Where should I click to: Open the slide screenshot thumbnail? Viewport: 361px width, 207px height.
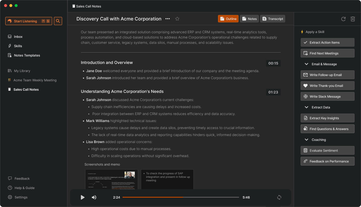pos(111,179)
